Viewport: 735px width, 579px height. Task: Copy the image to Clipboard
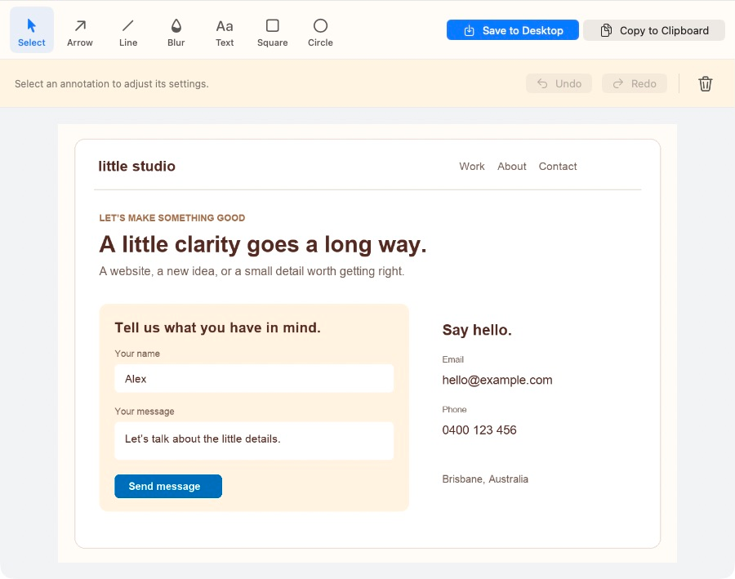coord(654,30)
